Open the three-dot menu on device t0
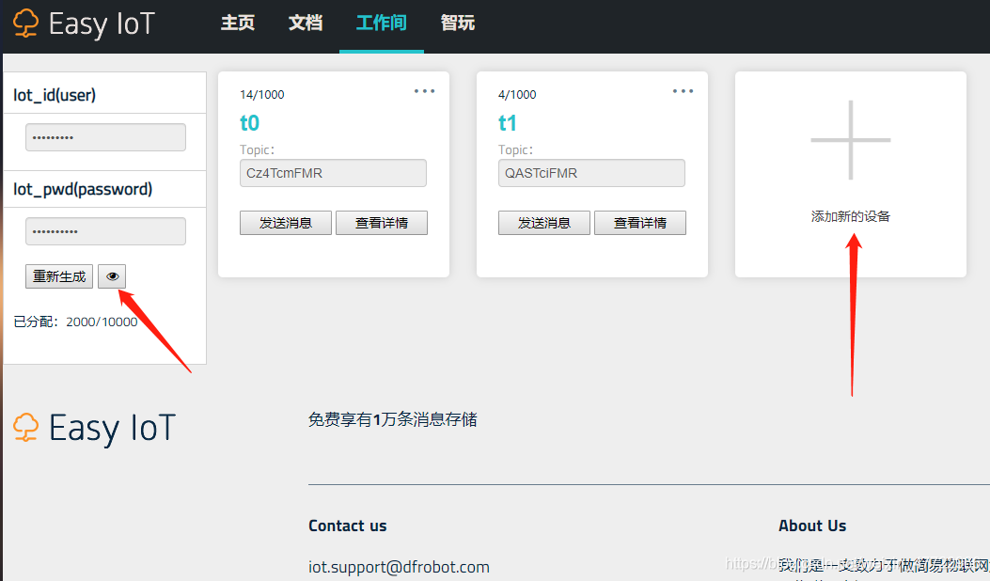Image resolution: width=990 pixels, height=581 pixels. (424, 91)
